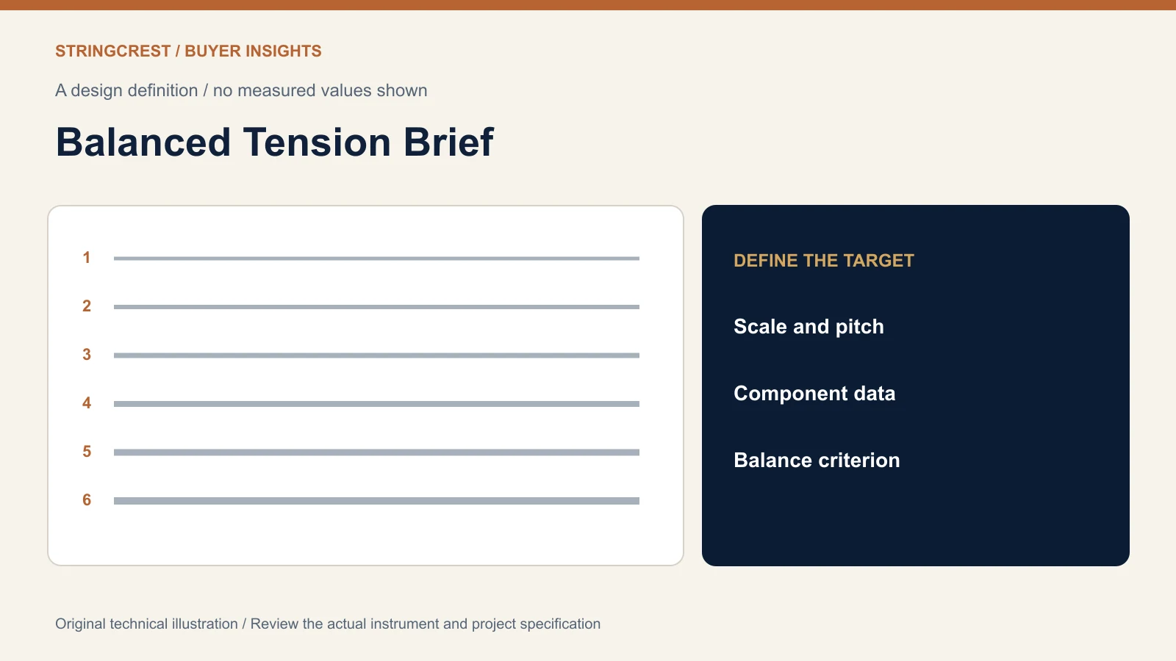Click the second string line
The image size is (1176, 661).
click(376, 307)
